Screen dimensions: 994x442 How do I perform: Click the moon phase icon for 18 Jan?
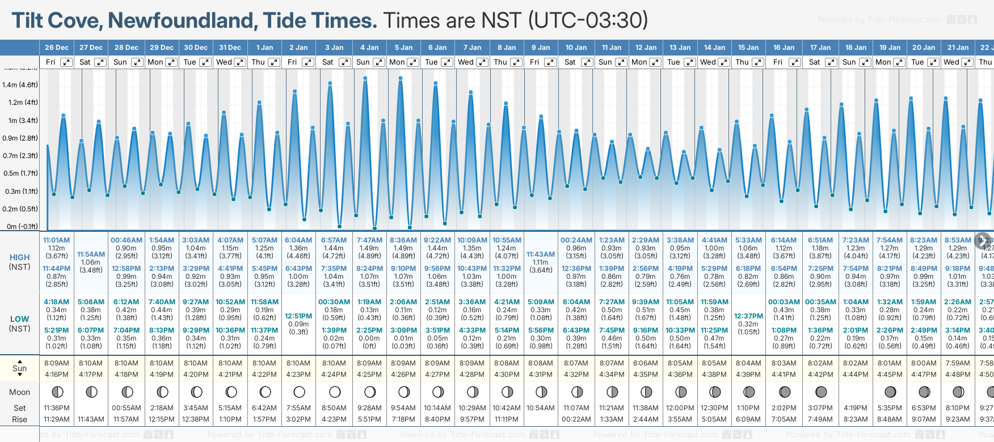pos(856,392)
